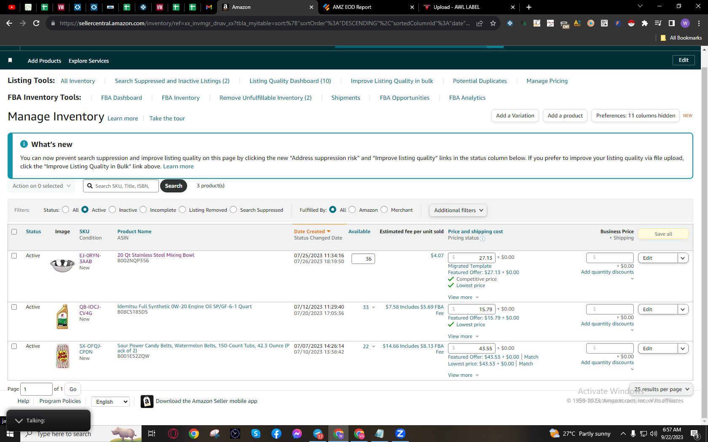Open Messenger from the taskbar
This screenshot has height=442, width=708.
coord(297,434)
